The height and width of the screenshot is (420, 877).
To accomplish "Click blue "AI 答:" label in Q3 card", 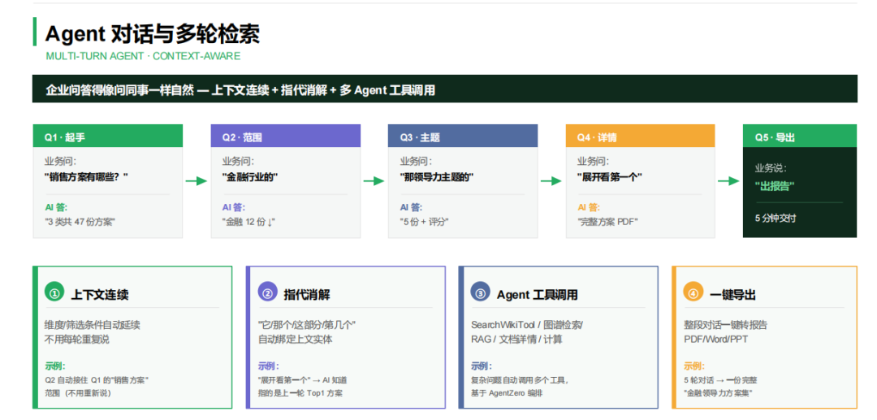I will [x=411, y=207].
